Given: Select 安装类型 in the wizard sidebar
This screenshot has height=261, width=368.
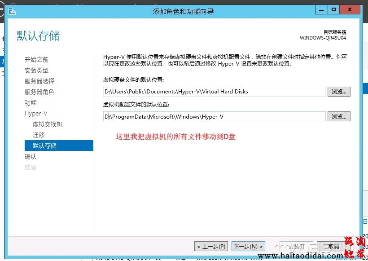Looking at the screenshot, I should coord(36,71).
